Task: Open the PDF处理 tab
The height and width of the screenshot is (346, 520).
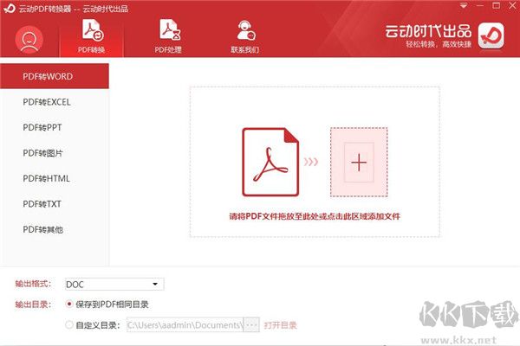Action: pos(168,36)
